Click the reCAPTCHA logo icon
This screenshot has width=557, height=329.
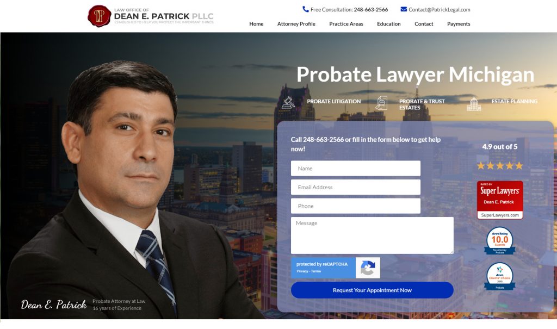coord(368,268)
